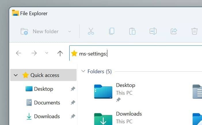Screen dimensions: 202x125
Task: Go back with the left arrow
Action: click(x=18, y=53)
